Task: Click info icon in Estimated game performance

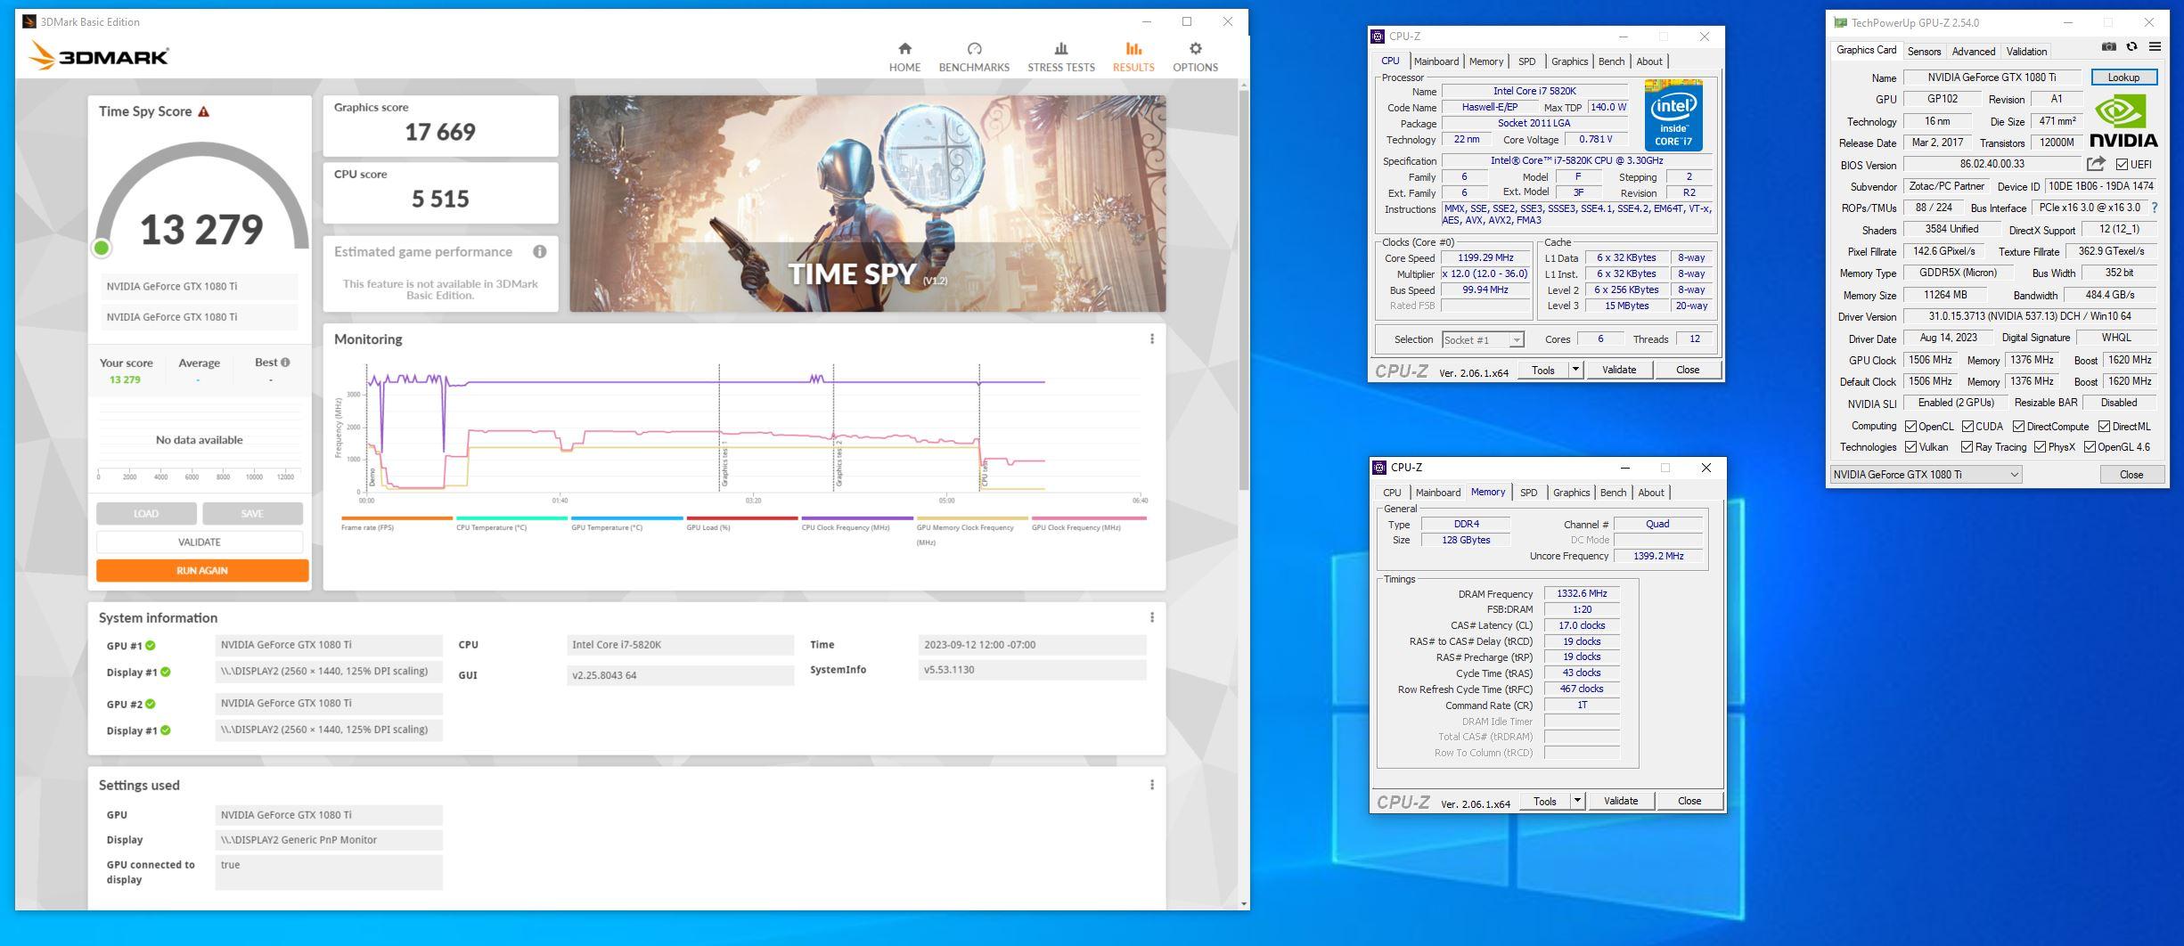Action: [539, 252]
